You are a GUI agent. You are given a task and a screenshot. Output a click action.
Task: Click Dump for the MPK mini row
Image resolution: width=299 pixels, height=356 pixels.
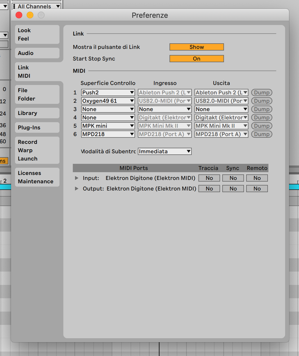(262, 126)
